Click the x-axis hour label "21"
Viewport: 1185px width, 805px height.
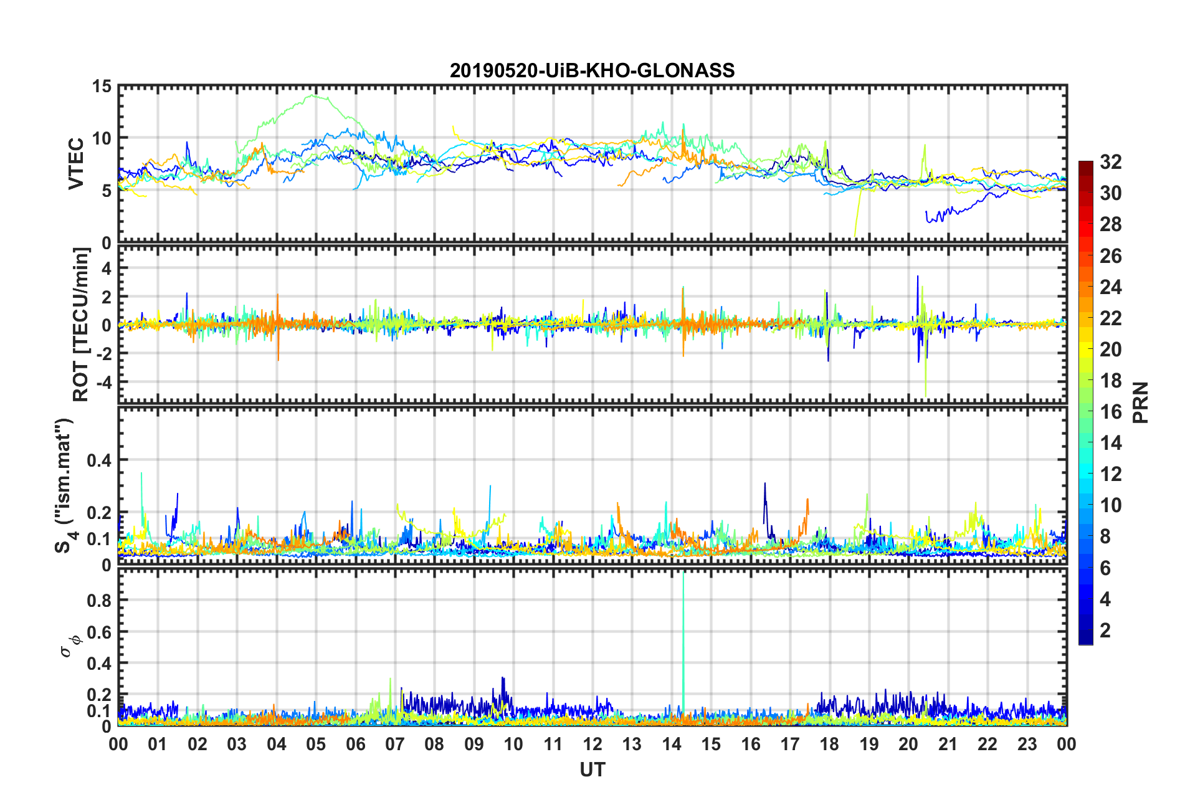point(948,744)
